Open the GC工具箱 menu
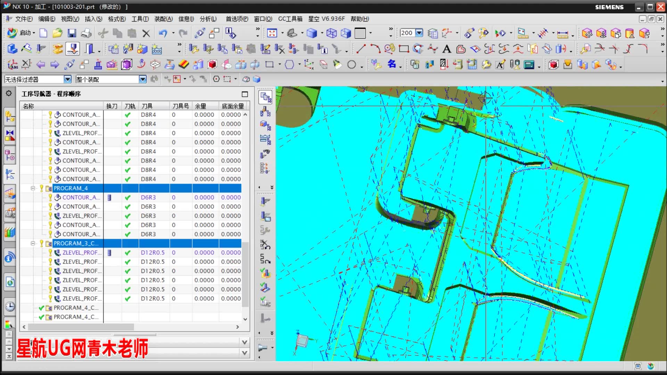 [x=290, y=19]
